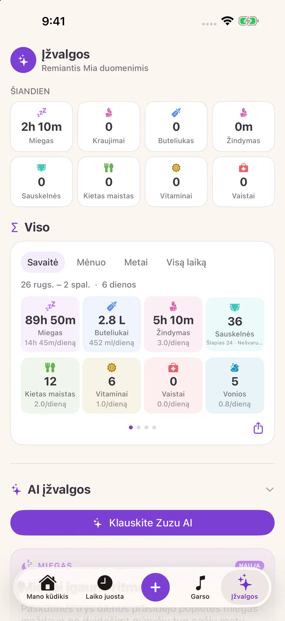Tap the purple sparkle Įžvalgos header icon
Image resolution: width=285 pixels, height=621 pixels.
(x=23, y=60)
